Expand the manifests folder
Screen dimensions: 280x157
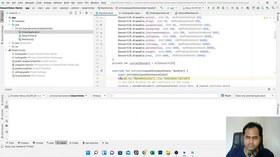pyautogui.click(x=10, y=21)
